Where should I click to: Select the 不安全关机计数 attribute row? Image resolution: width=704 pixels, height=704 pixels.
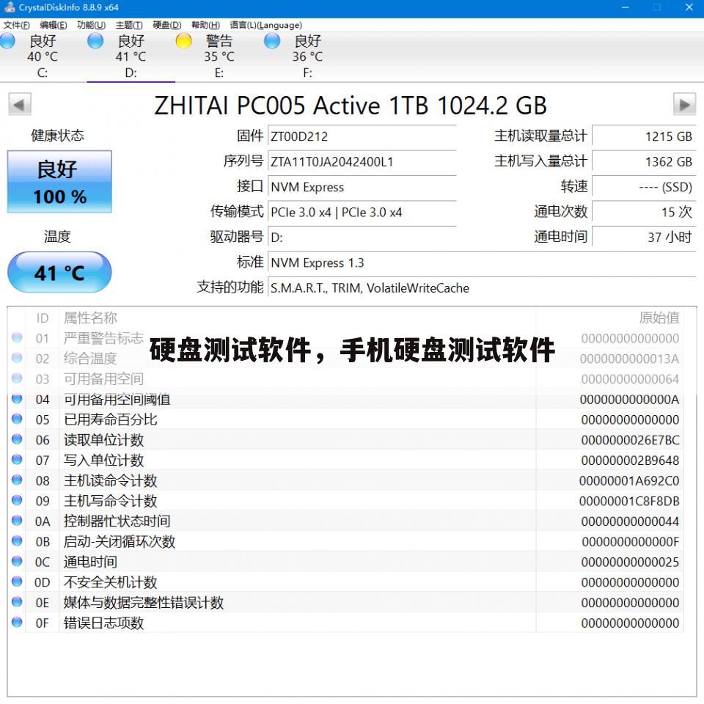[345, 582]
